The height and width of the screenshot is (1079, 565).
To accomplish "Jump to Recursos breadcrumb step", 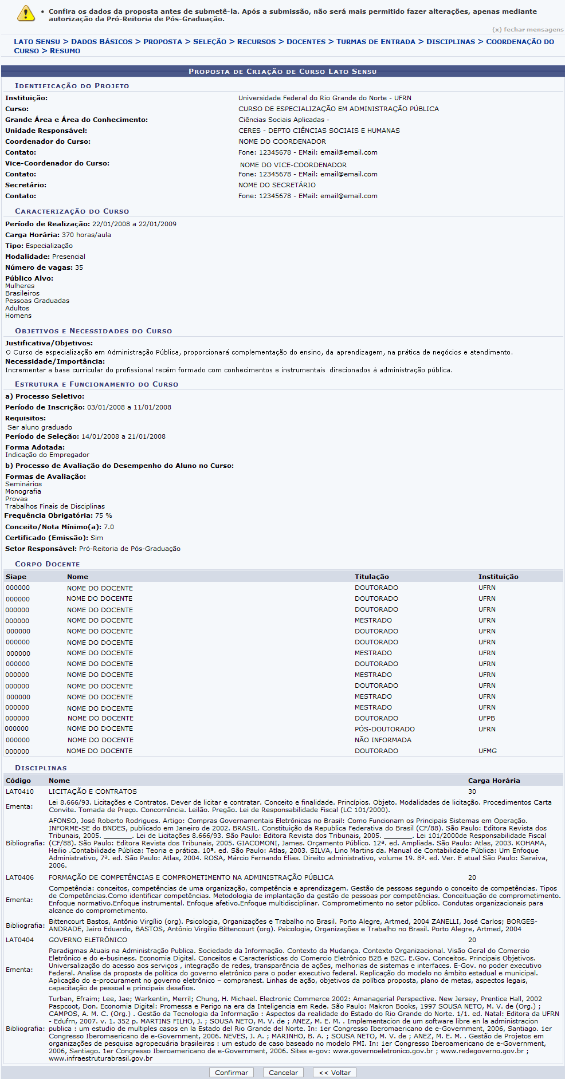I will click(x=256, y=42).
